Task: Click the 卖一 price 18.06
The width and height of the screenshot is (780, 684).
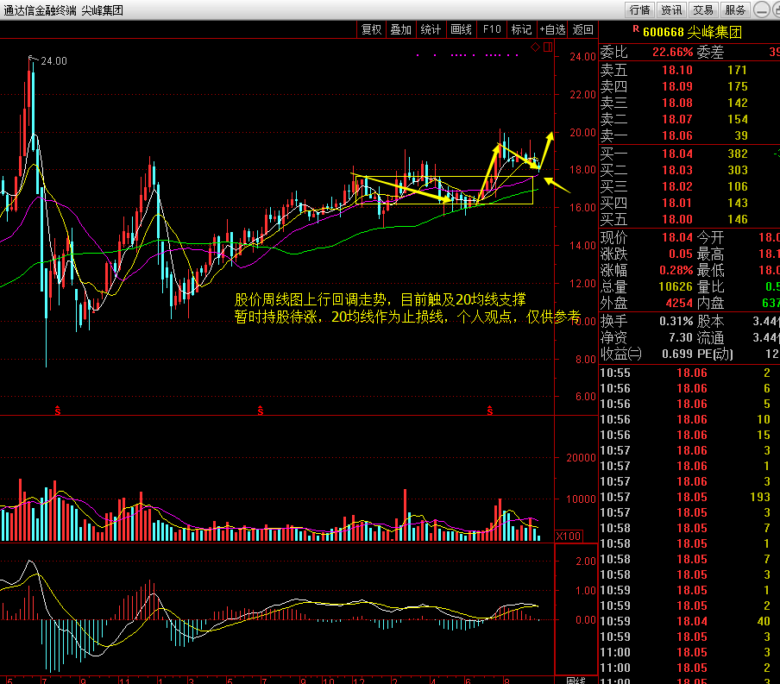Action: click(677, 135)
